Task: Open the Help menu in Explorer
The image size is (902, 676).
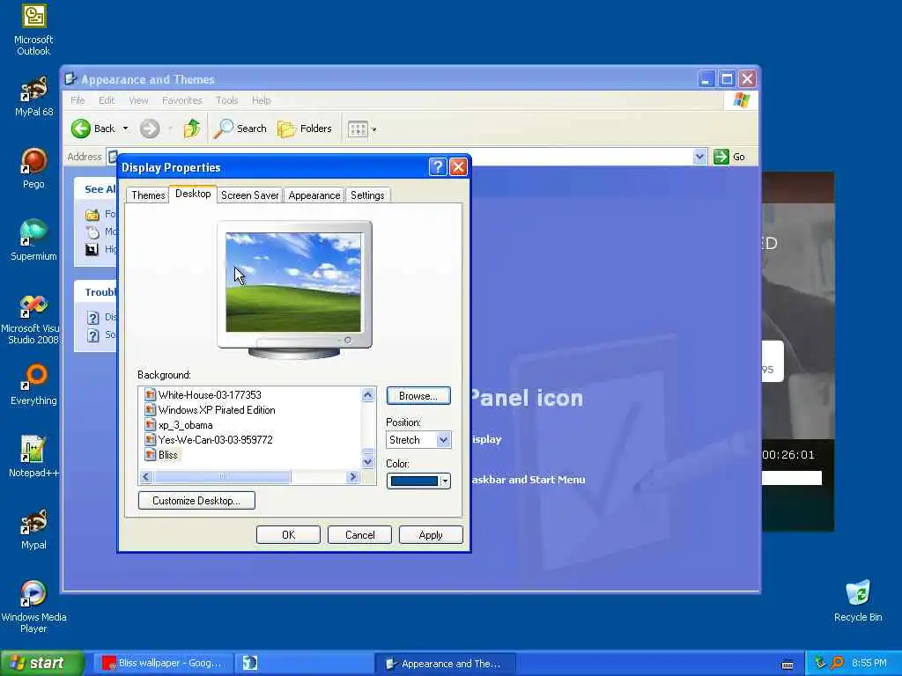Action: coord(261,100)
